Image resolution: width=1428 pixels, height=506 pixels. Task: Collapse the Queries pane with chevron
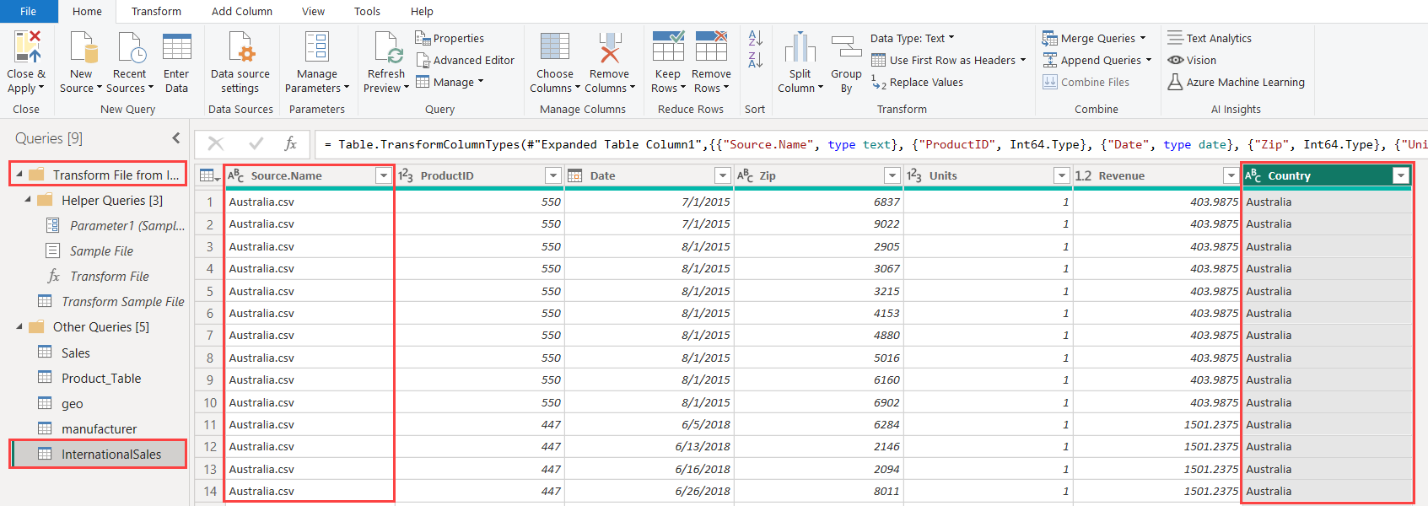(175, 138)
